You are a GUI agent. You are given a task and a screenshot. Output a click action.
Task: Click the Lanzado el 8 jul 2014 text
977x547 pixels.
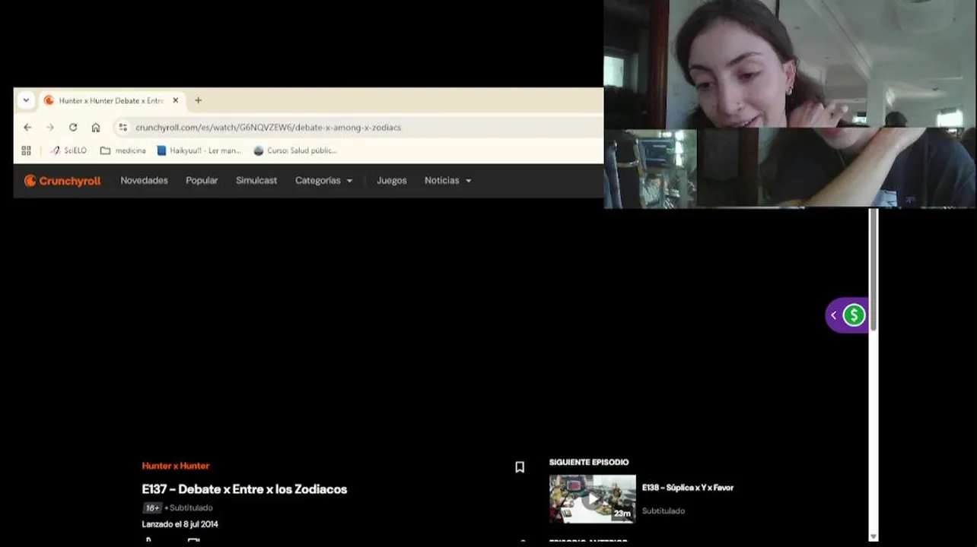tap(180, 524)
